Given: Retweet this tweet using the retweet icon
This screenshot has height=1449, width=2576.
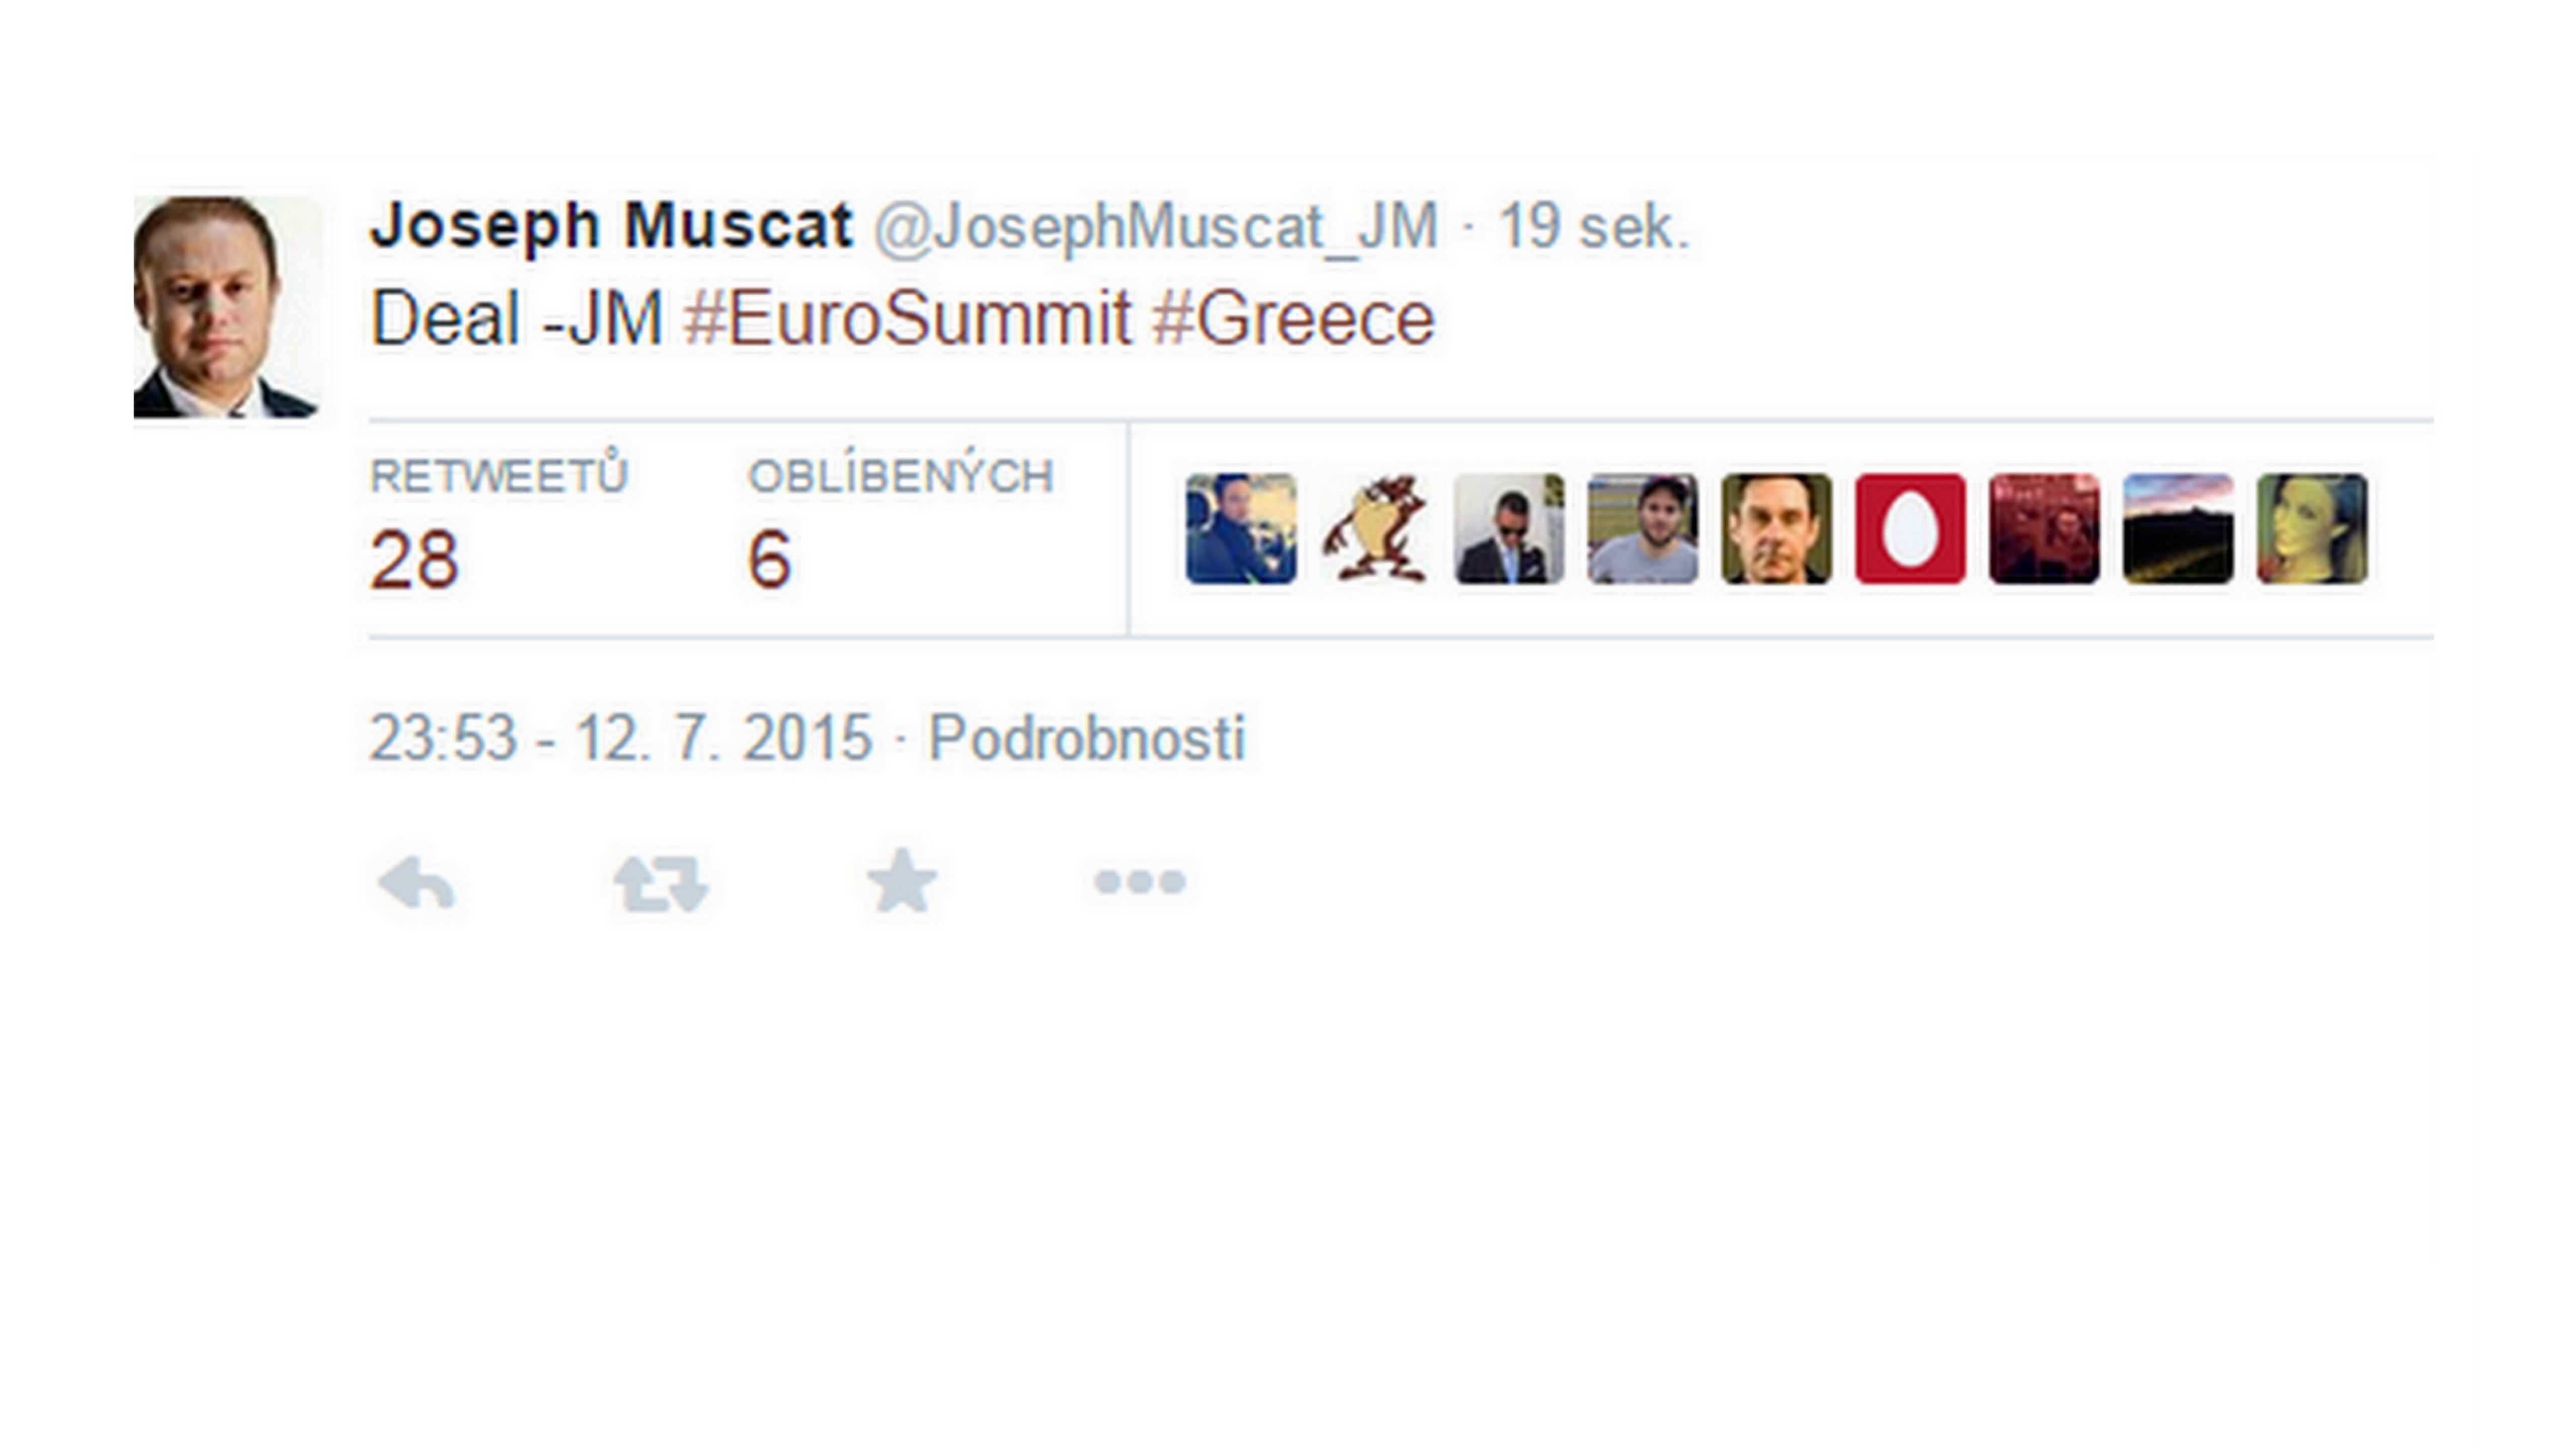Looking at the screenshot, I should pyautogui.click(x=660, y=883).
